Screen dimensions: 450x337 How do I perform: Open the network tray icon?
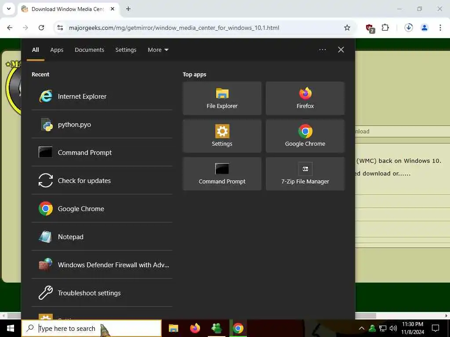[x=383, y=328]
